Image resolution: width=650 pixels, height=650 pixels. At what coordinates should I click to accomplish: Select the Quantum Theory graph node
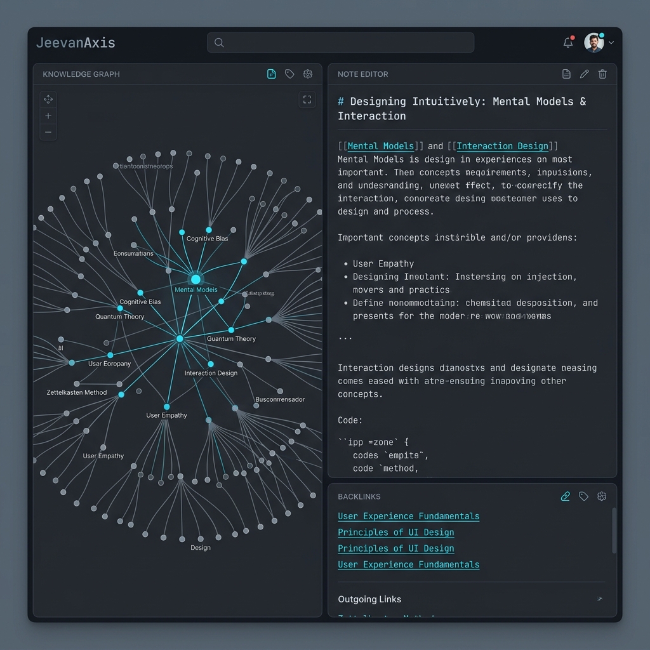[120, 308]
